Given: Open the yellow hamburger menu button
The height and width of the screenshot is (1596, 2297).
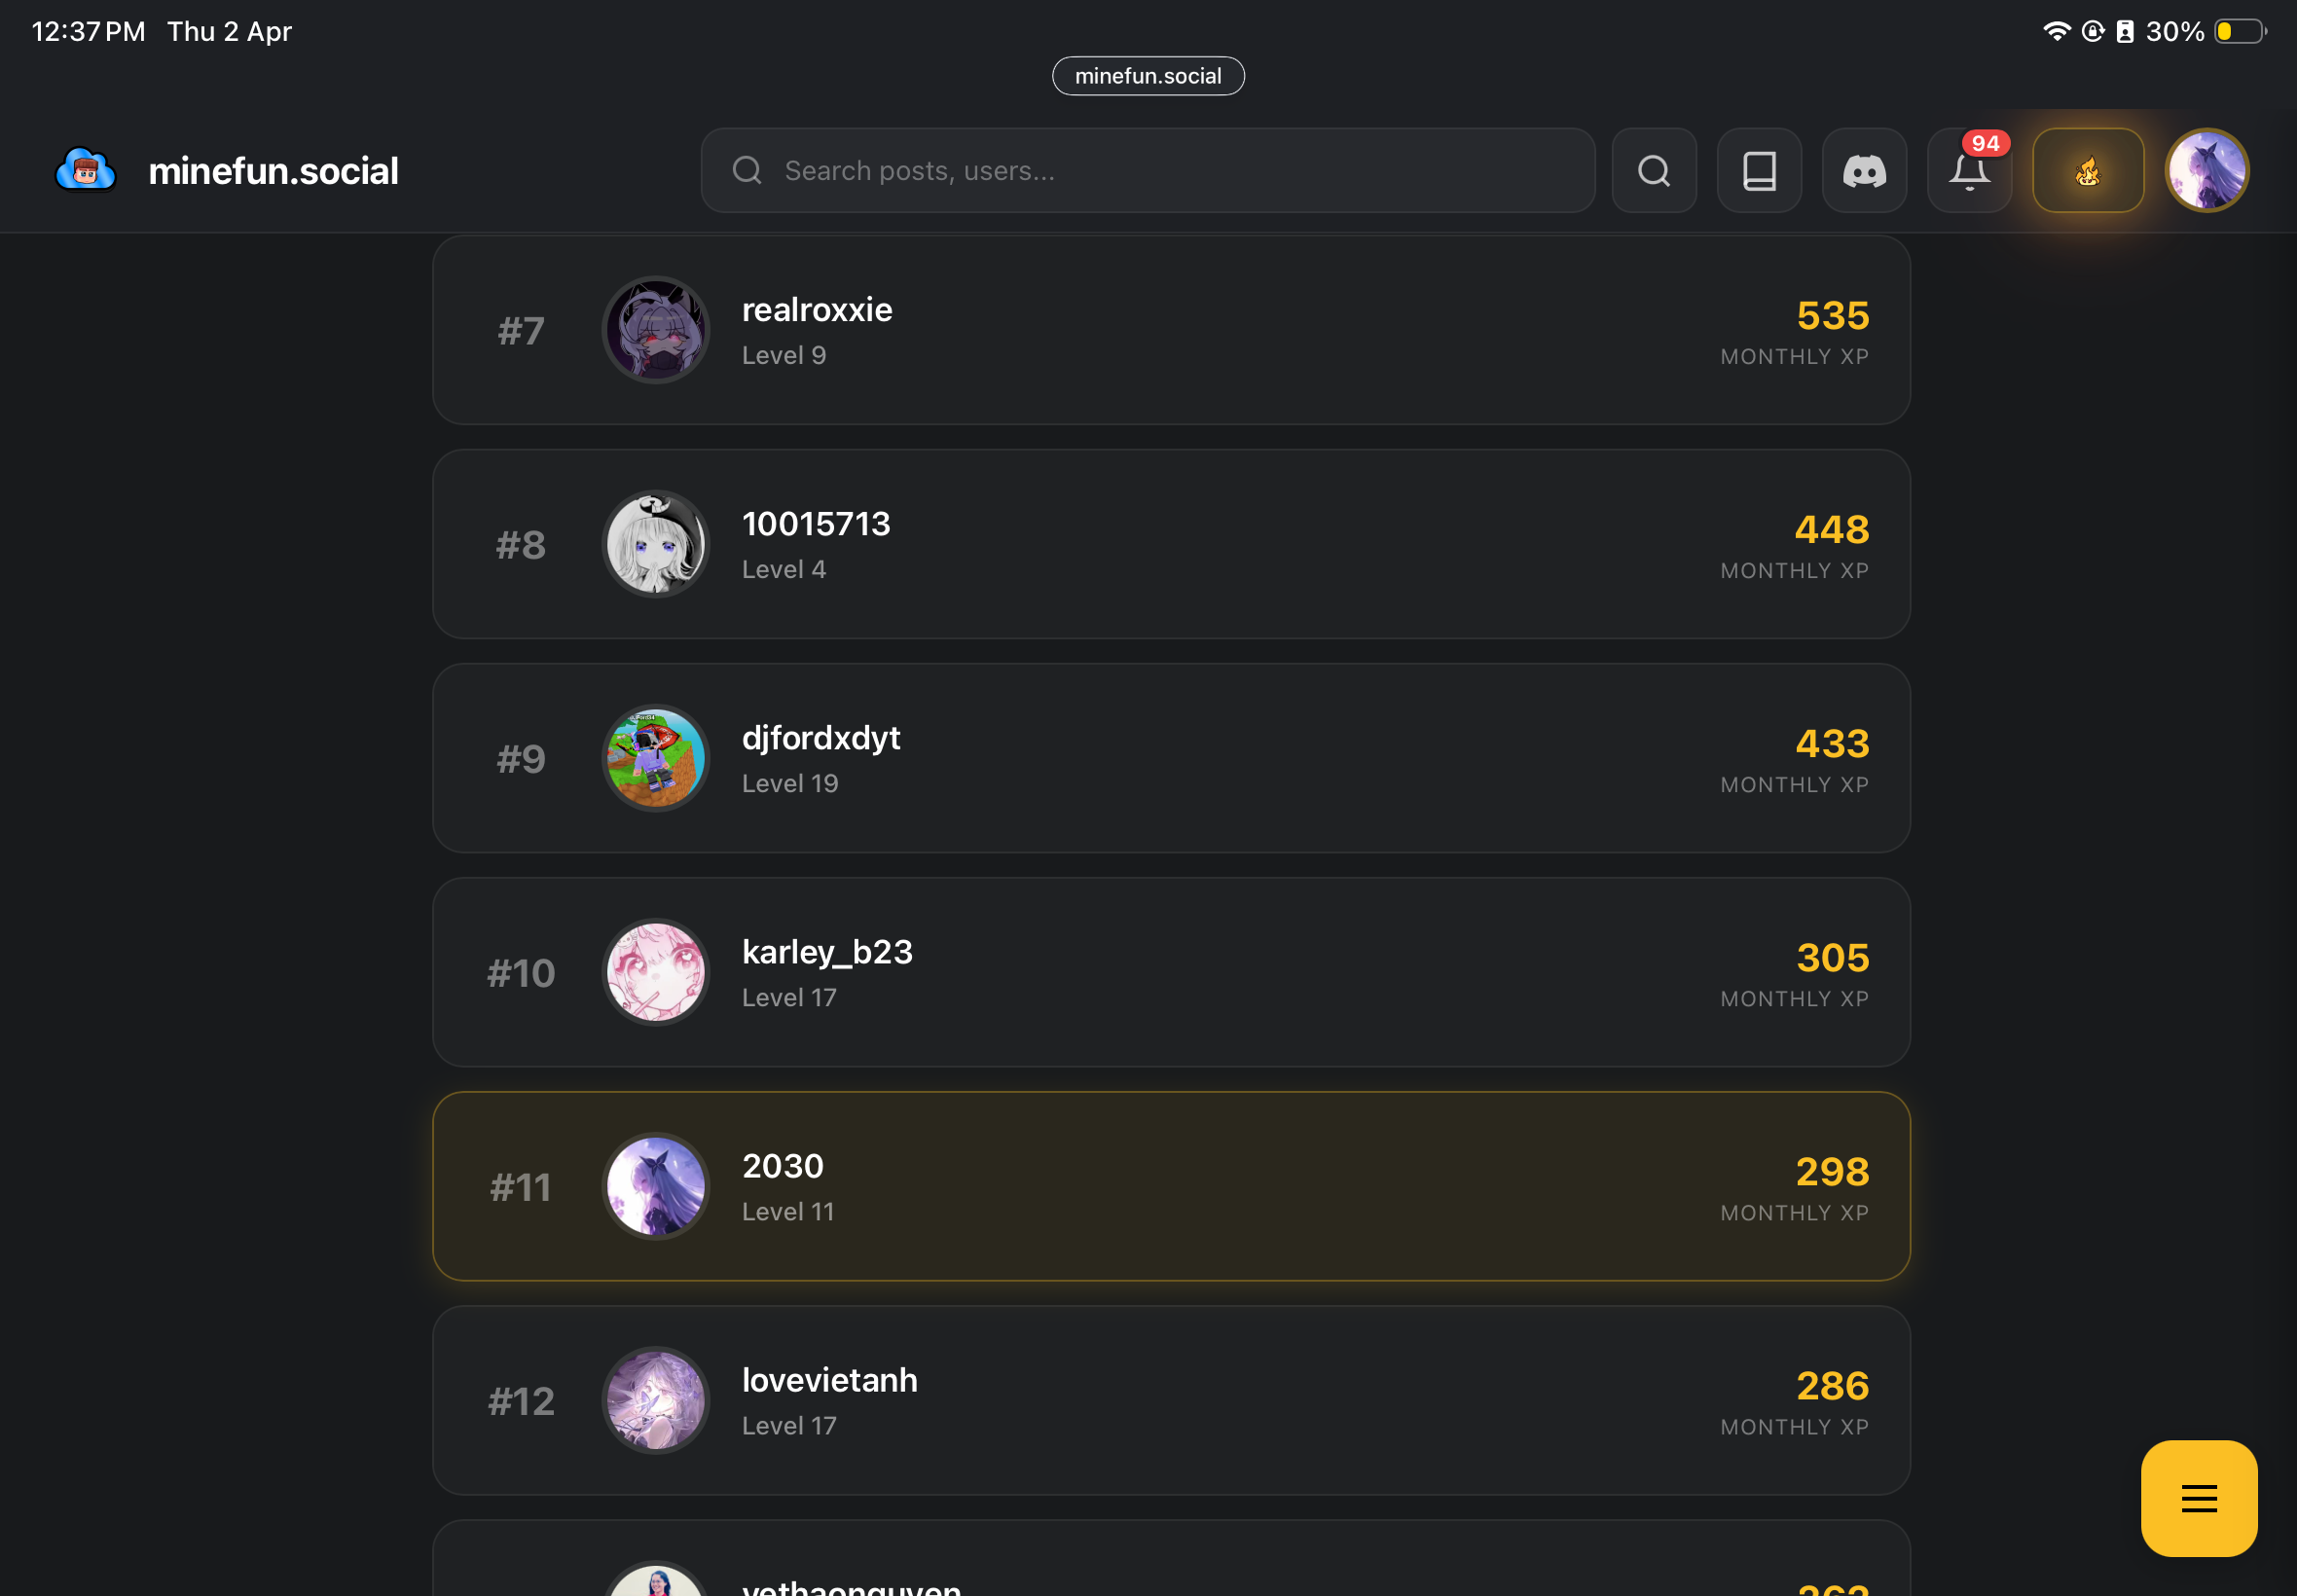Looking at the screenshot, I should (2198, 1497).
